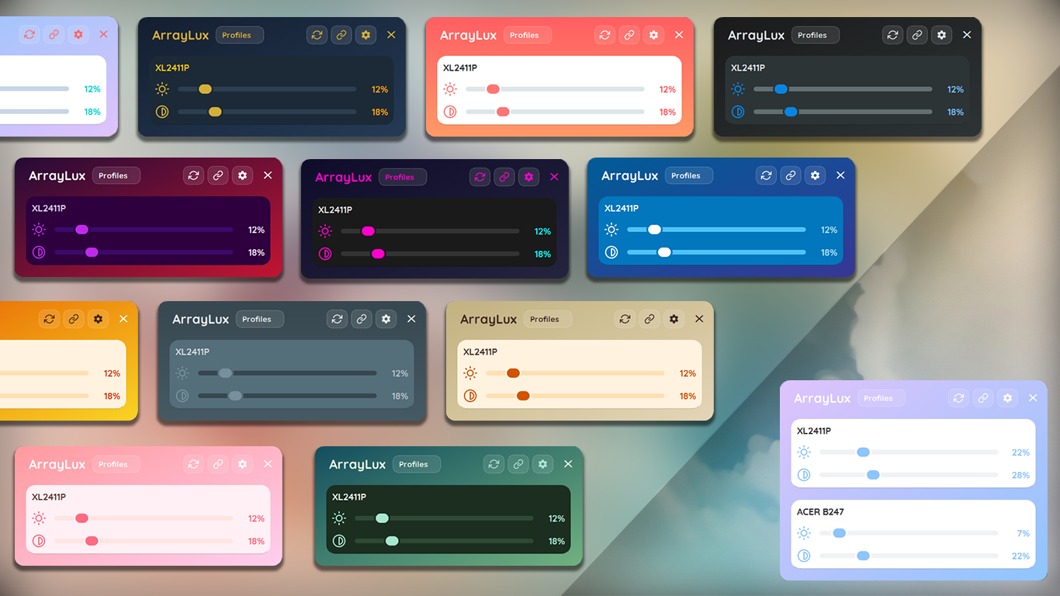
Task: Click refresh icon in purple-crimson ArrayLux window
Action: (193, 175)
